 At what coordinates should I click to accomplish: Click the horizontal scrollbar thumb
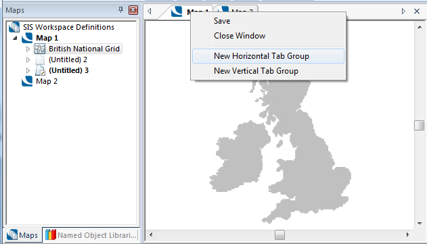coord(279,235)
